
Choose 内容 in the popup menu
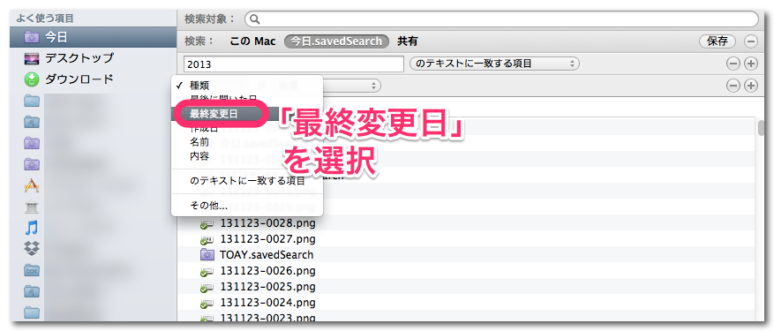(199, 156)
